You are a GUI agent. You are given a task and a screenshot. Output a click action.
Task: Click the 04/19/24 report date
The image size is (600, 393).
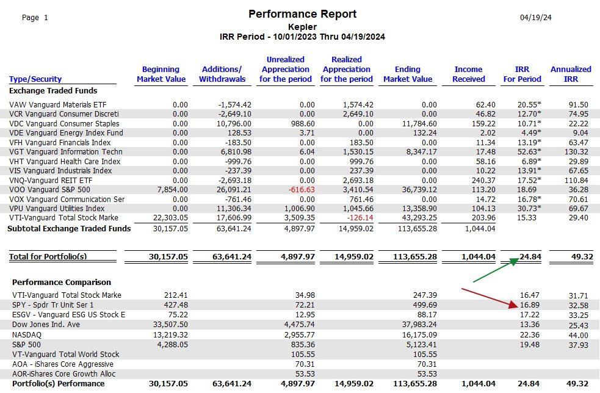(x=536, y=18)
